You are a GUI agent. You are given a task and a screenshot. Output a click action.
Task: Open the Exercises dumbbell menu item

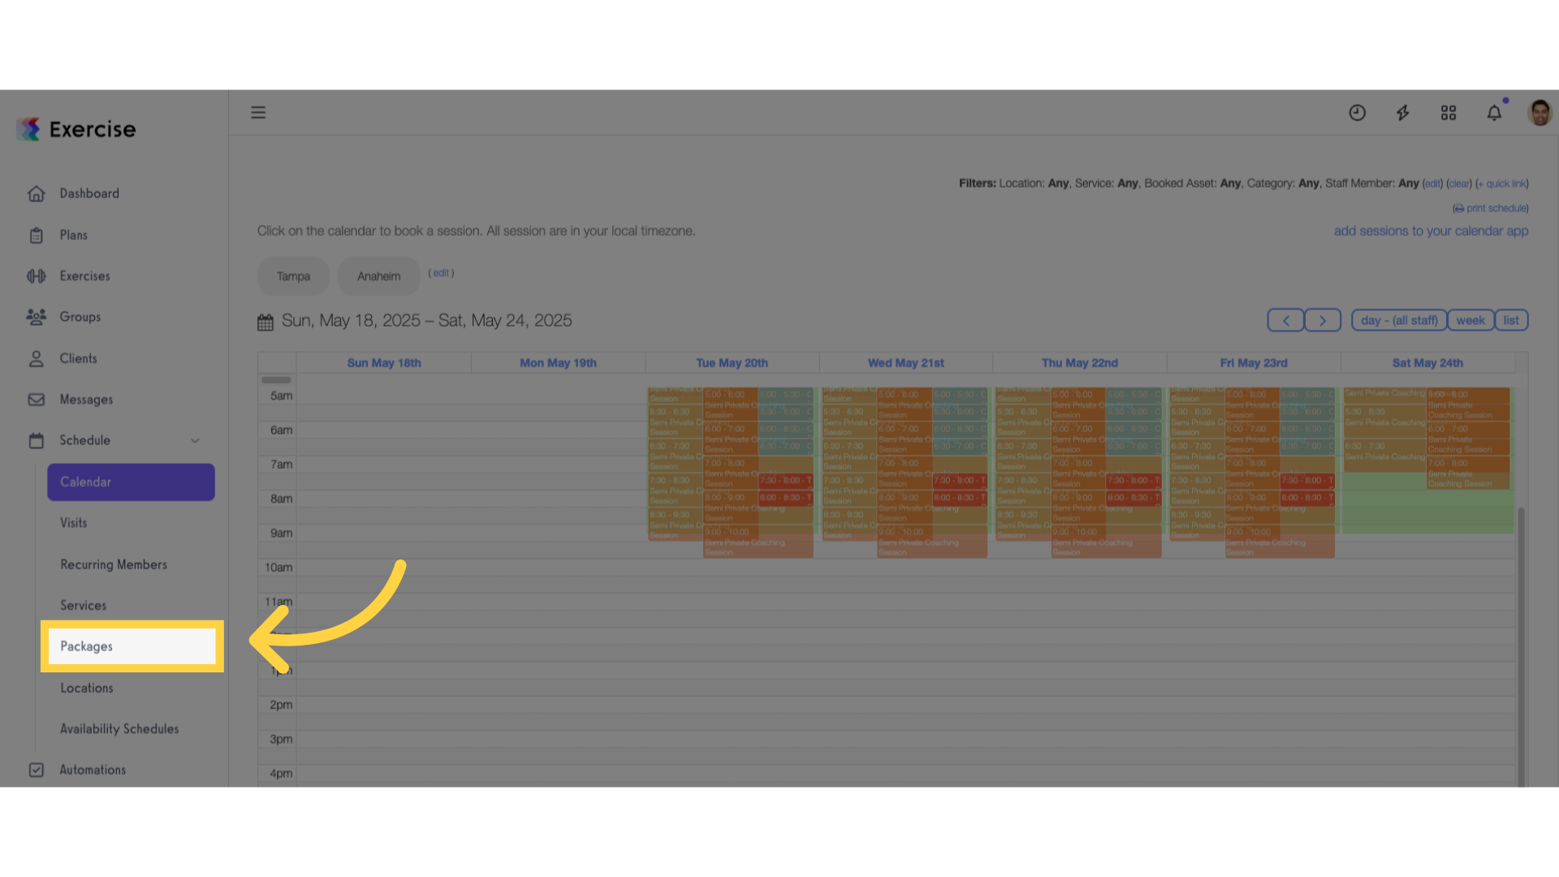(x=84, y=276)
